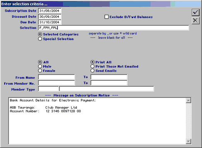Click the Member Type code field

pos(48,89)
